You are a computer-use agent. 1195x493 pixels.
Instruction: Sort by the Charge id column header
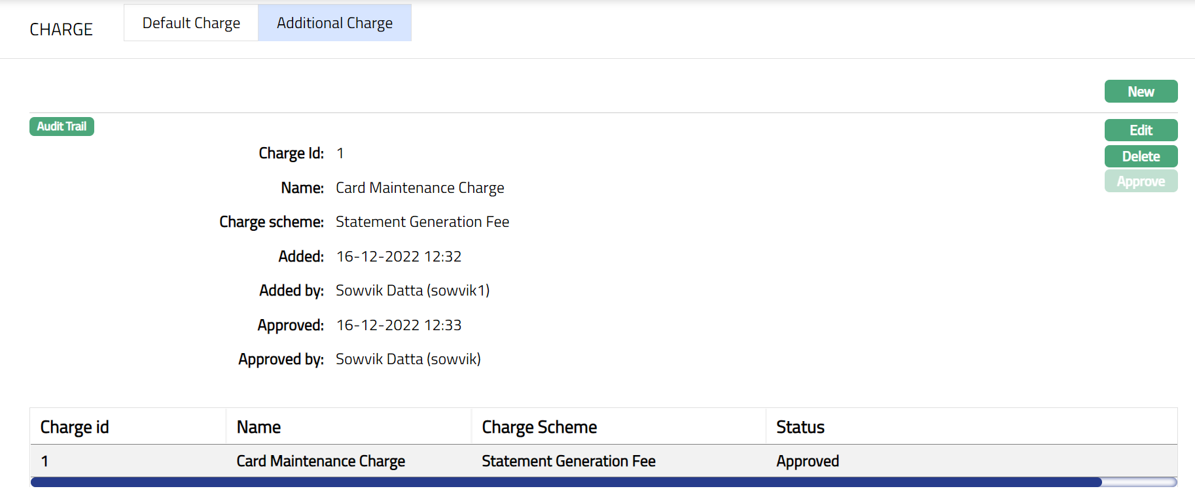pos(75,427)
